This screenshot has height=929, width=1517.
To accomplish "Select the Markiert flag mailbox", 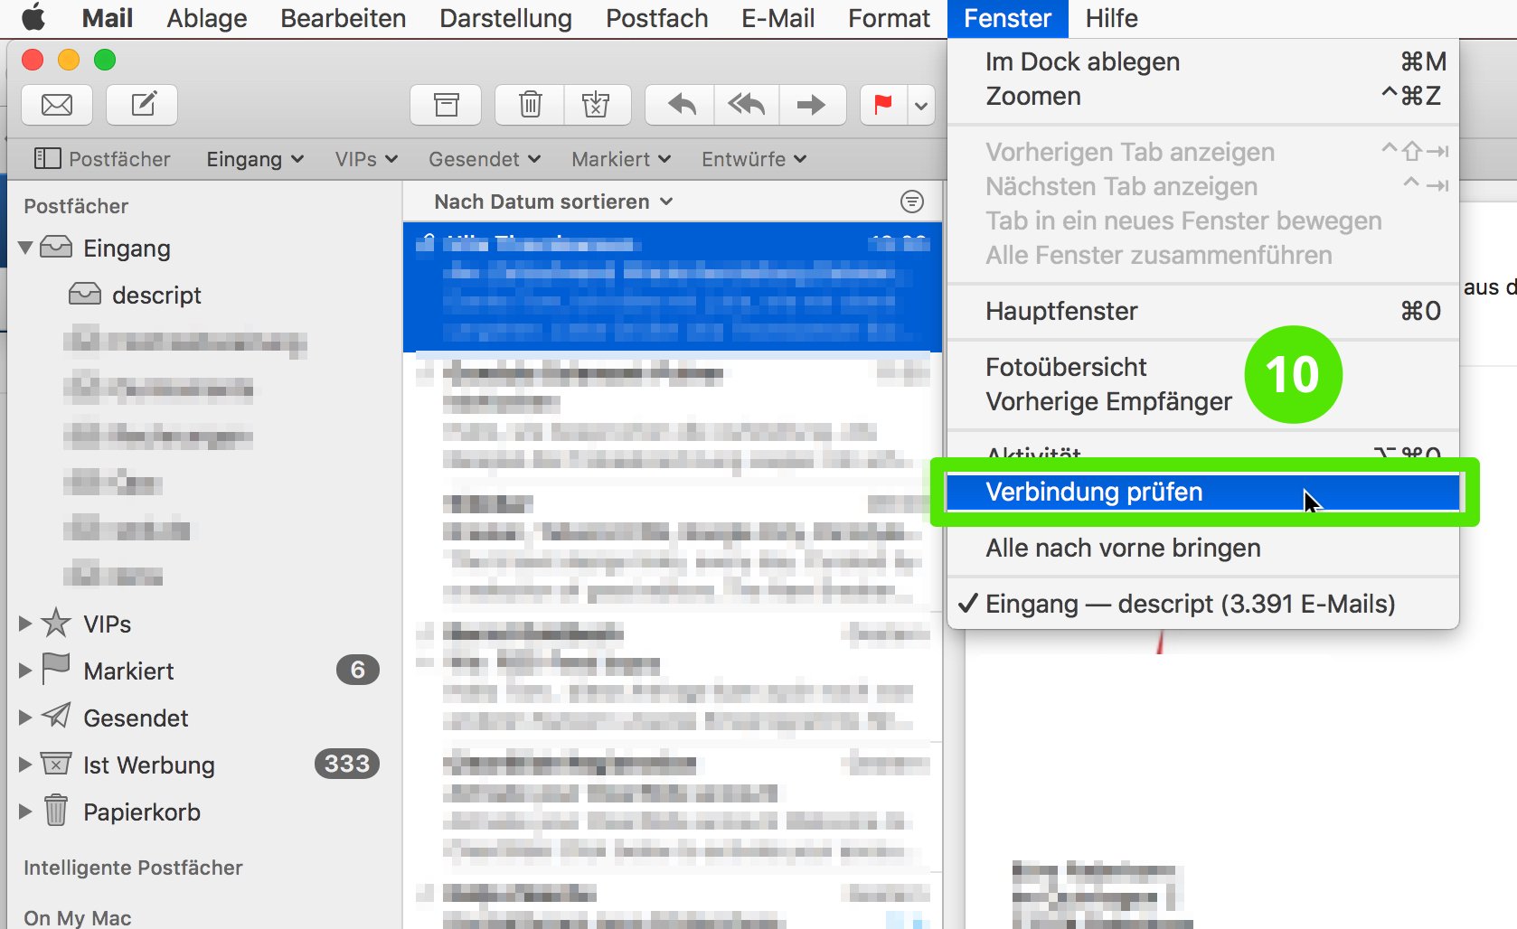I will click(108, 671).
